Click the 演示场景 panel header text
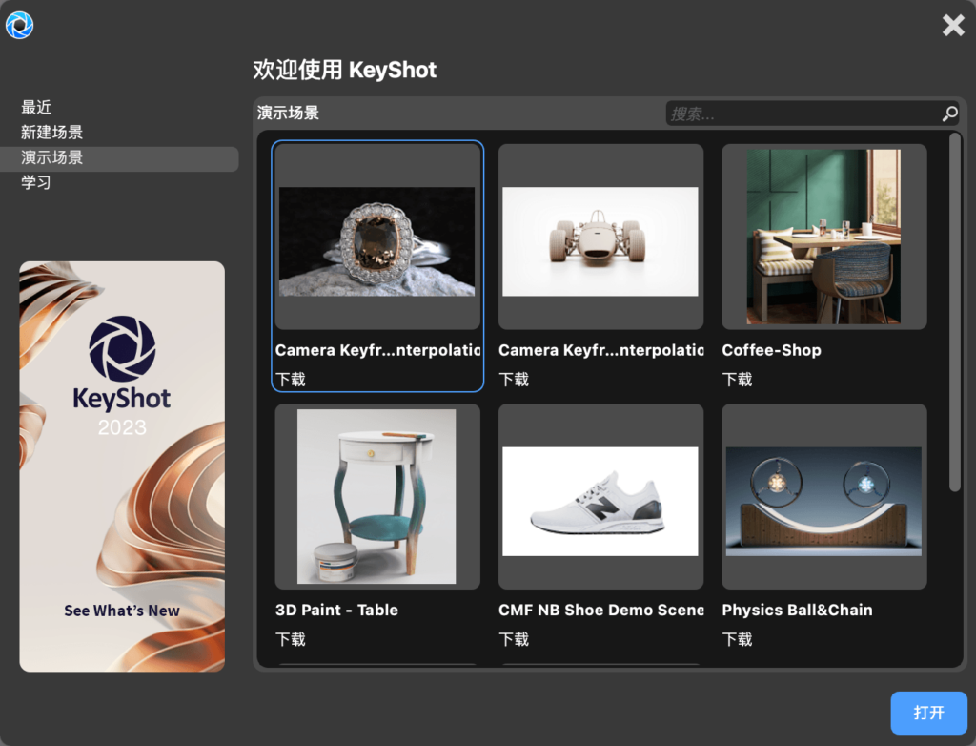The height and width of the screenshot is (746, 976). click(x=288, y=113)
